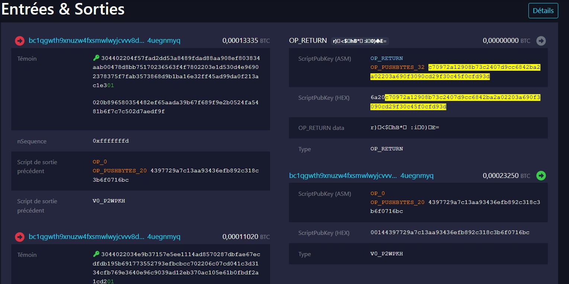Click the 0,00011020 BTC input amount
569x284 pixels.
click(246, 237)
